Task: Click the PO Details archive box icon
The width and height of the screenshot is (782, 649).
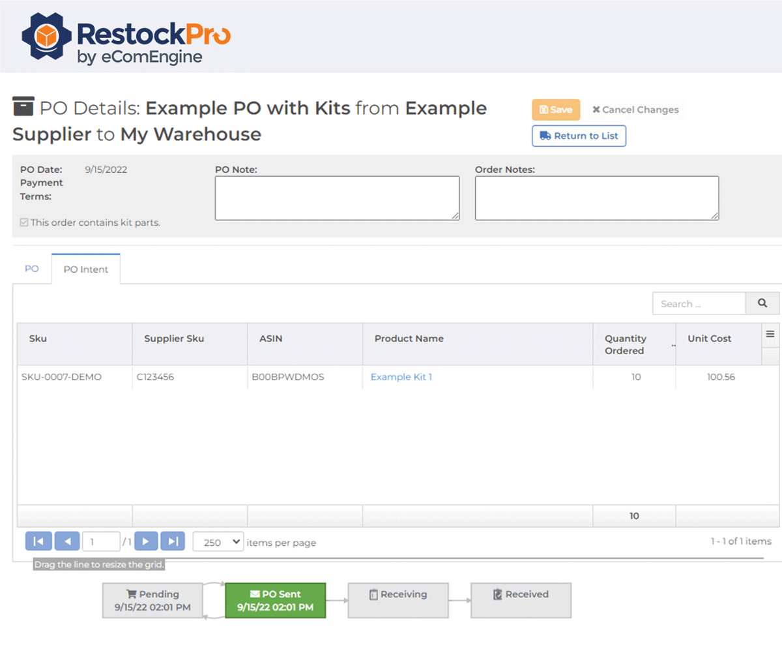Action: coord(23,108)
